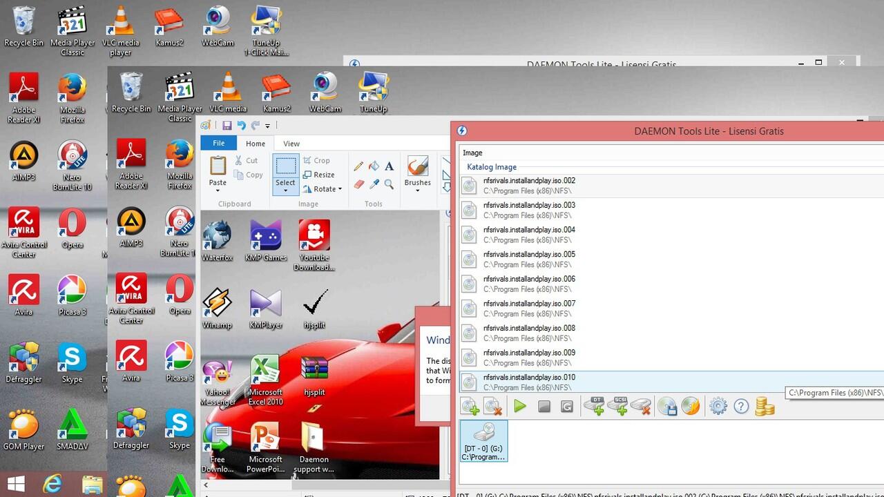Screen dimensions: 884x497
Task: Click the Katalog Image group header
Action: click(492, 167)
